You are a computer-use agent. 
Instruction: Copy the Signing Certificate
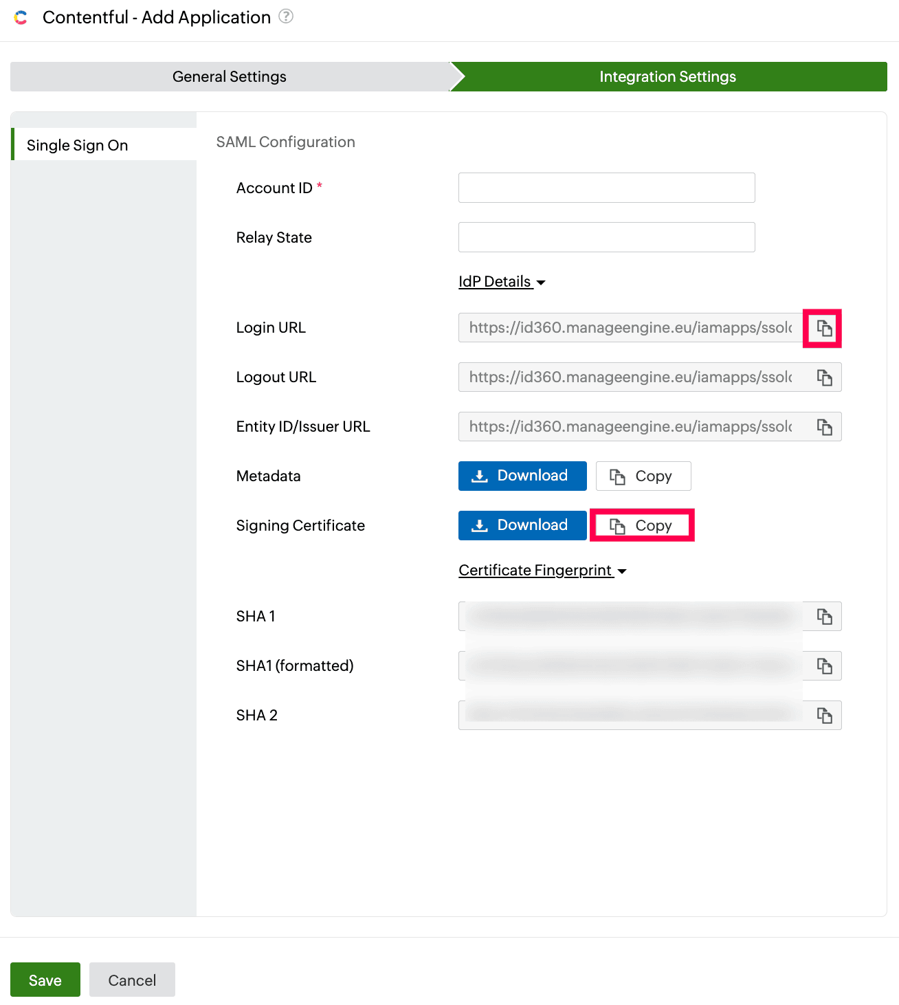(643, 525)
